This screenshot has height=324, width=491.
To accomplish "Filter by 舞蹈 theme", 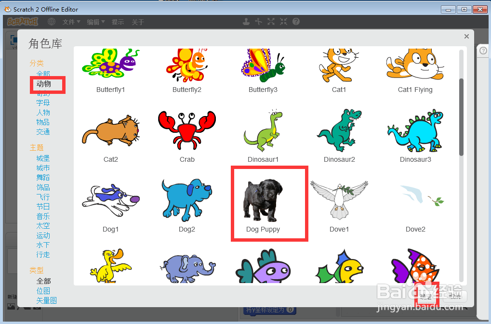I will [x=43, y=177].
